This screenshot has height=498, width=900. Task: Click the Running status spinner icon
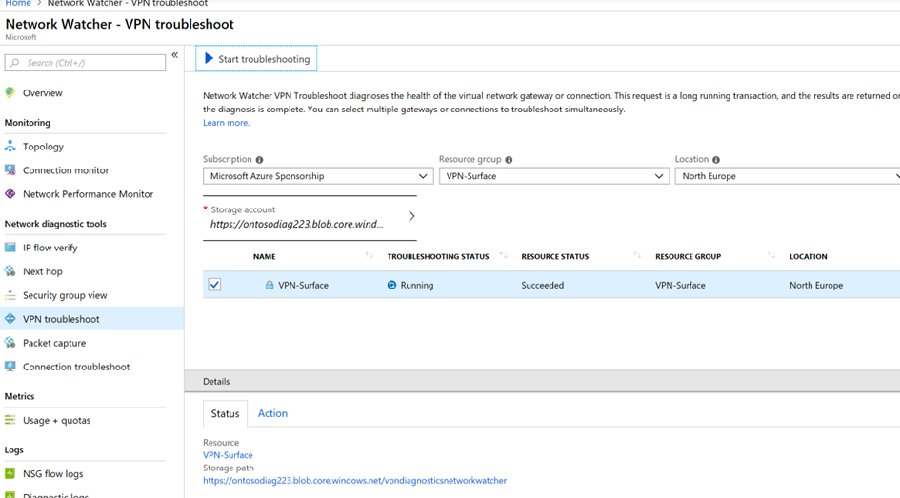tap(391, 285)
